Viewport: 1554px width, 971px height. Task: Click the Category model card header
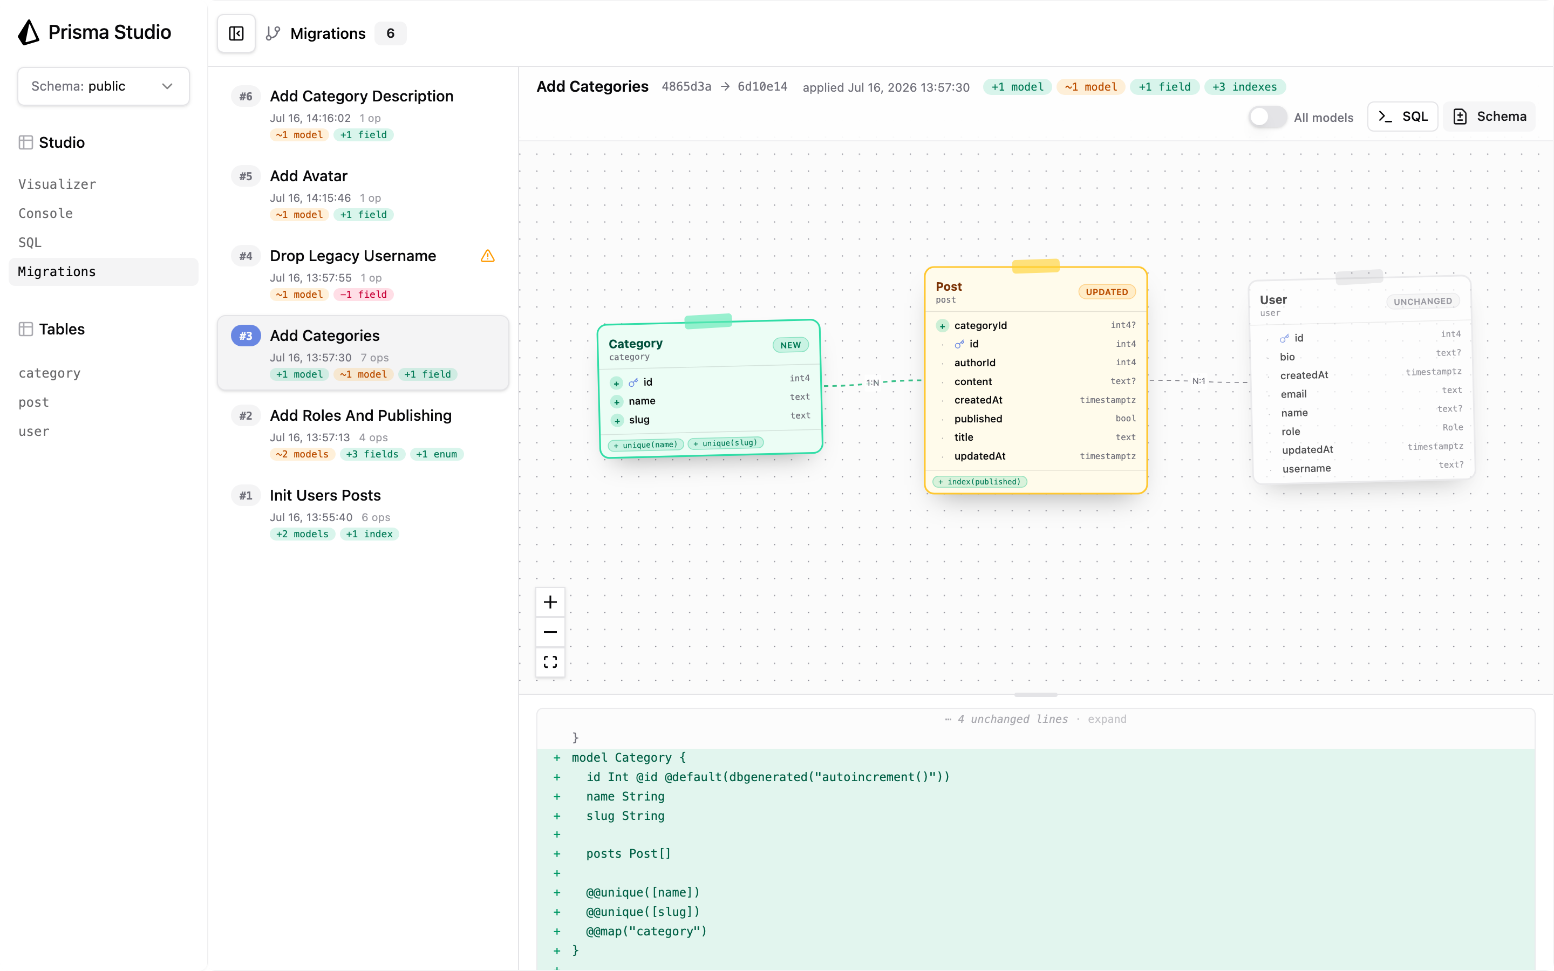pyautogui.click(x=709, y=347)
